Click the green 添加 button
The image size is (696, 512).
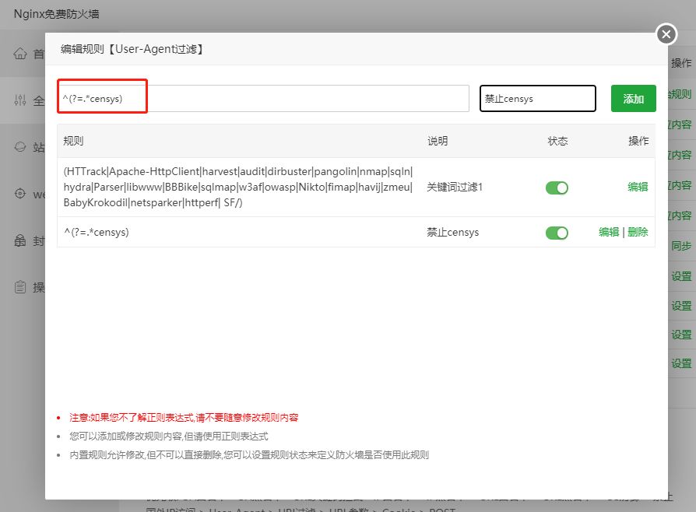click(x=633, y=98)
